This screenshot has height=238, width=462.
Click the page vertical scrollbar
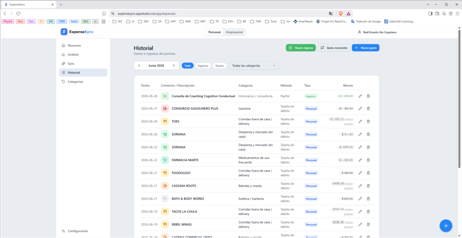click(x=459, y=98)
